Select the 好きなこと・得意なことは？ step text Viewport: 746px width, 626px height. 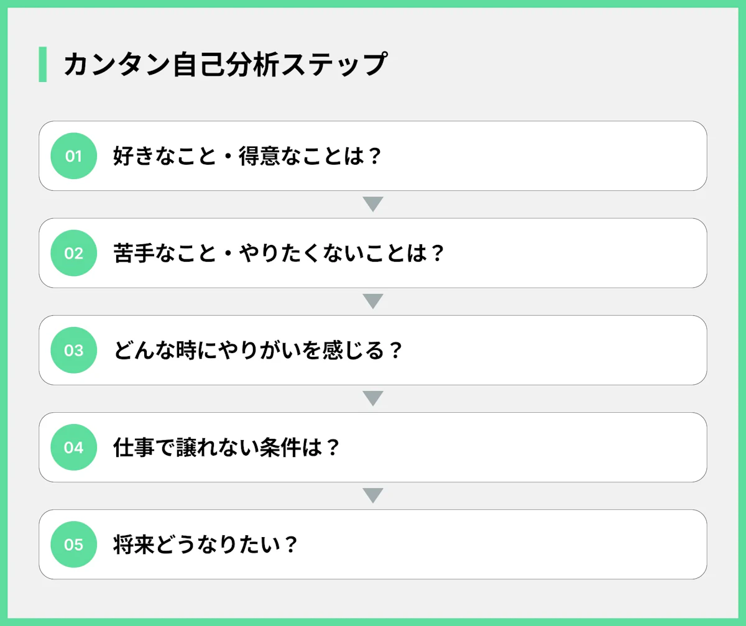(246, 156)
